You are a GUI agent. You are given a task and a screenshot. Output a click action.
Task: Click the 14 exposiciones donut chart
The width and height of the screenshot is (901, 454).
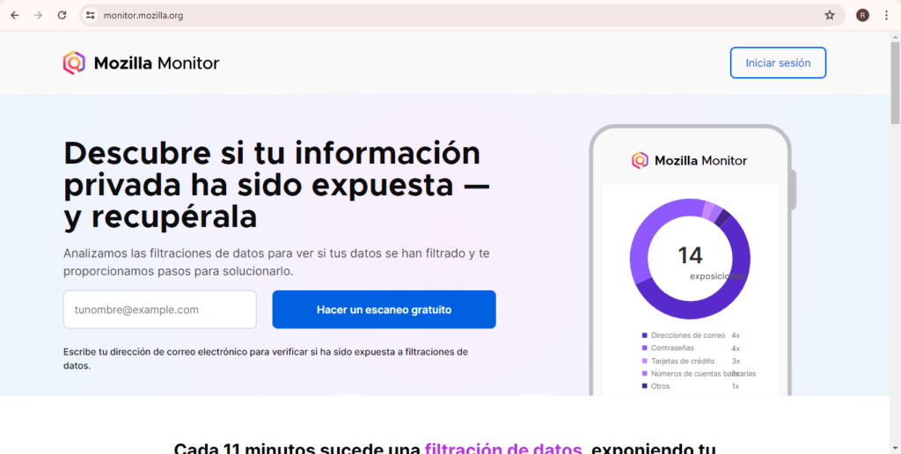(x=690, y=259)
